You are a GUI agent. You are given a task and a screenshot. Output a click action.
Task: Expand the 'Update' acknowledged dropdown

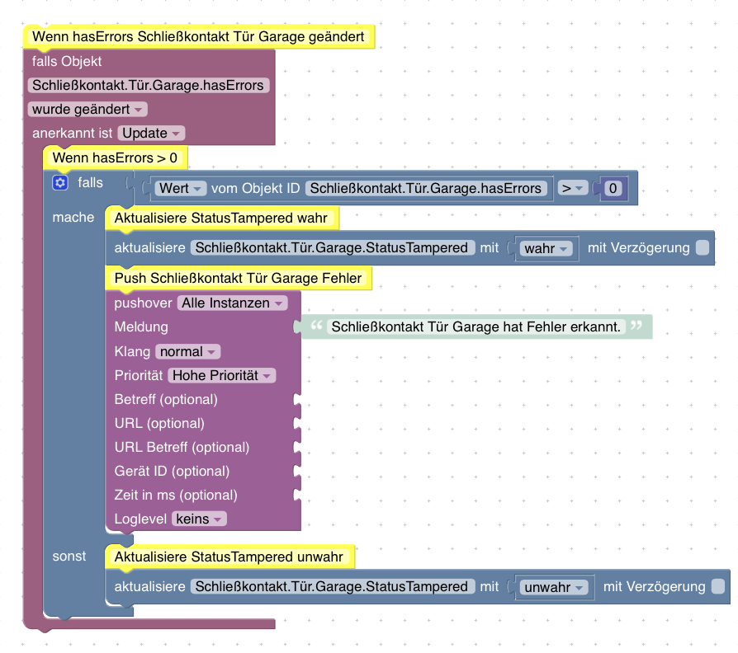point(151,134)
